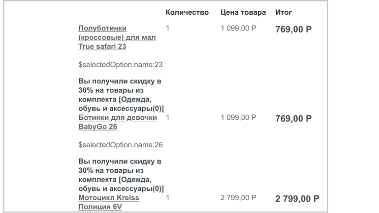Open the True safari 23 shoes link

pyautogui.click(x=117, y=38)
